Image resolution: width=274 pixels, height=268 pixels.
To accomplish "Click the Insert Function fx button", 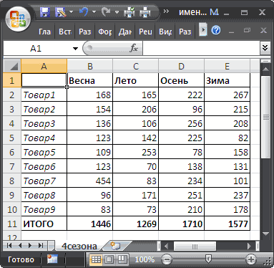I will click(x=134, y=48).
